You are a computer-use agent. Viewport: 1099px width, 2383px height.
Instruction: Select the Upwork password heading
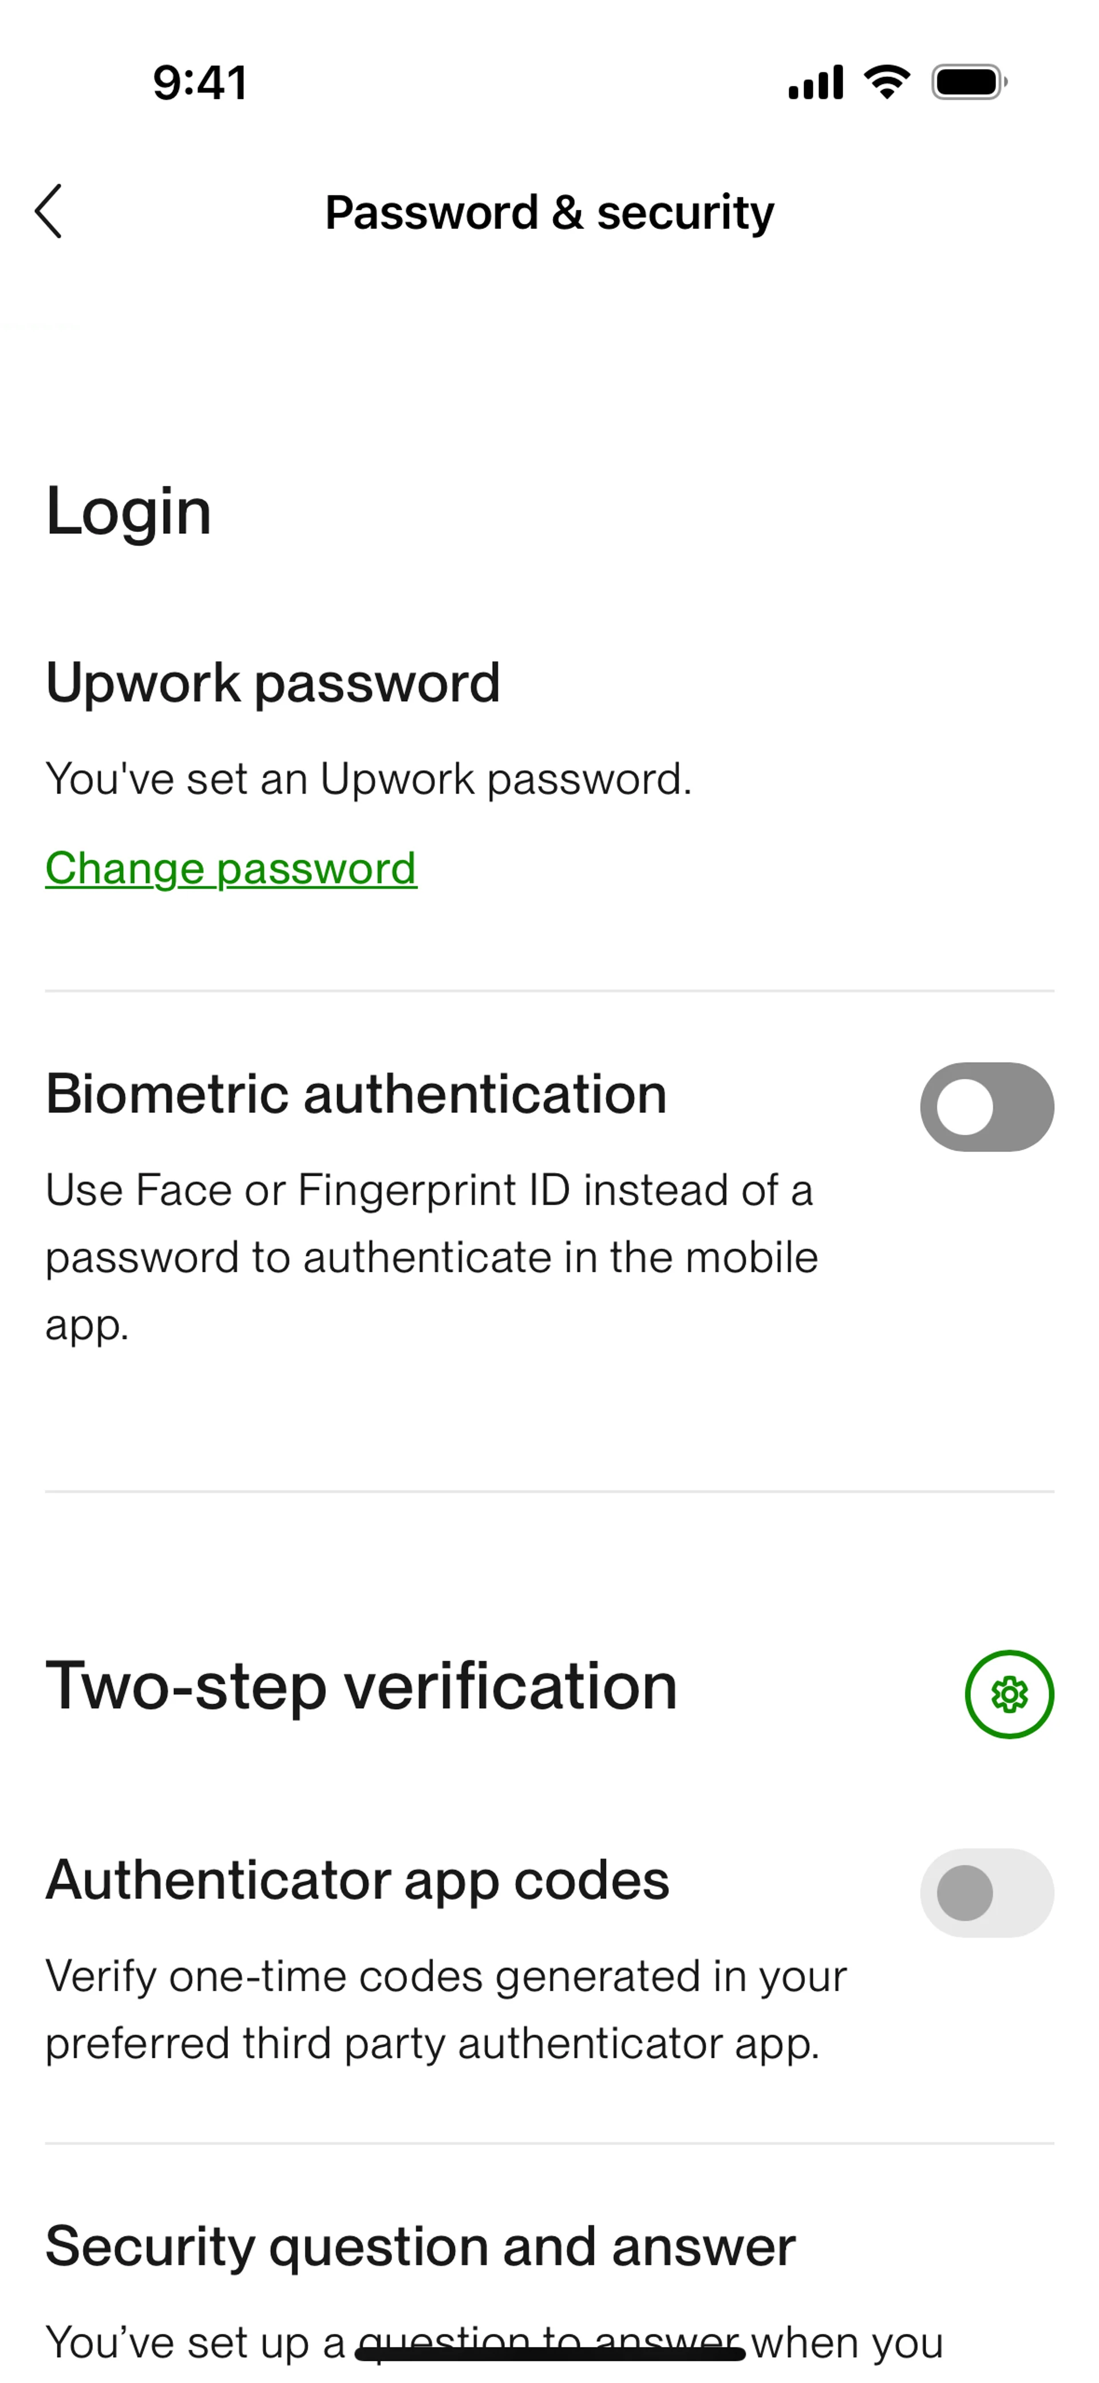pos(273,682)
